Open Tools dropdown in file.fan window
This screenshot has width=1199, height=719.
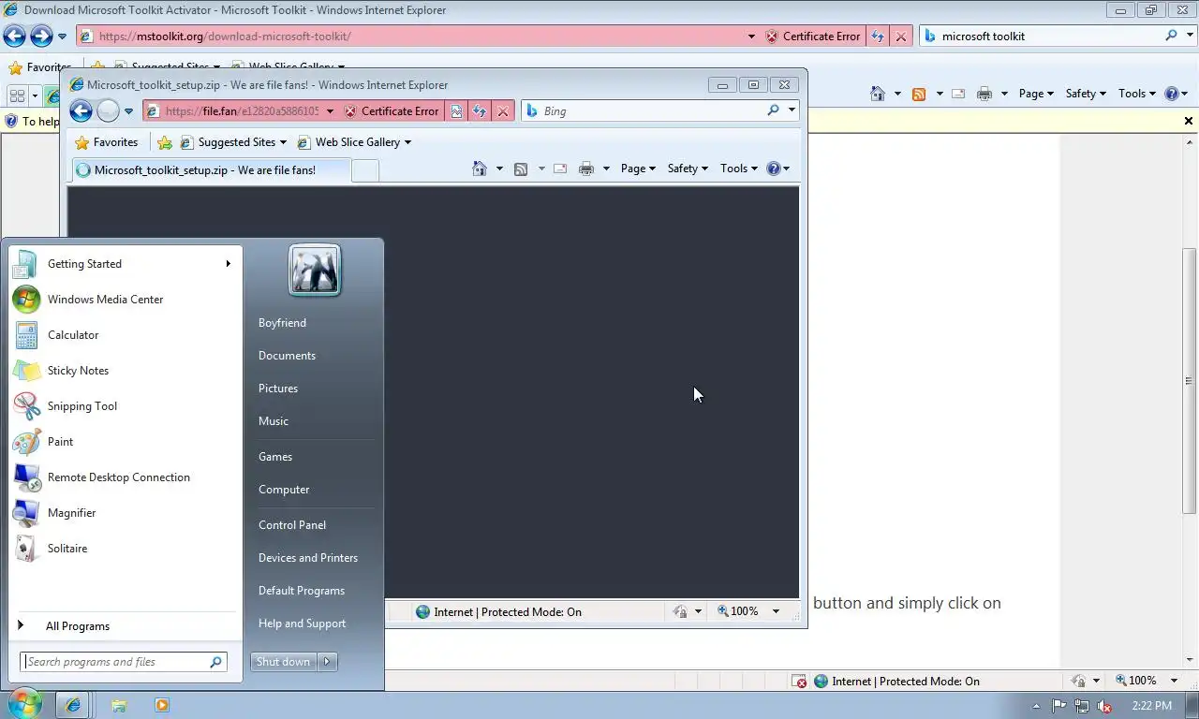click(739, 169)
